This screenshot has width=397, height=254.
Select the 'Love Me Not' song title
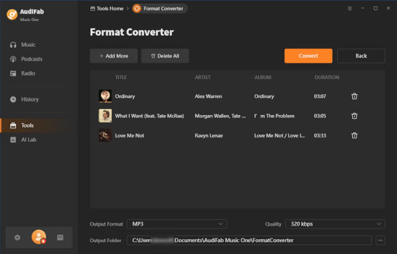pyautogui.click(x=130, y=136)
